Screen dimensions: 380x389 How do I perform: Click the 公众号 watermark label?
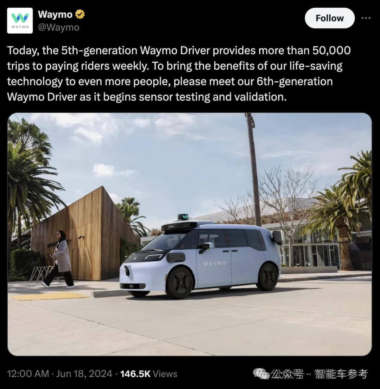coord(287,374)
